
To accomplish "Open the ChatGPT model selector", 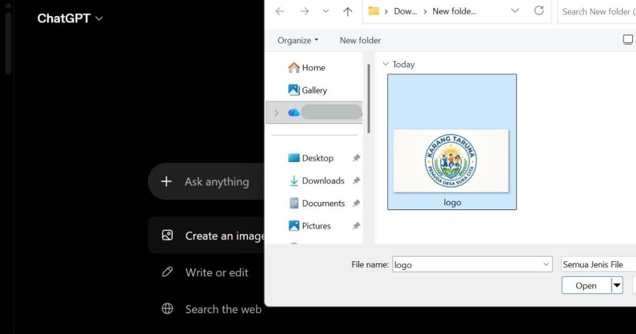I will [x=70, y=18].
